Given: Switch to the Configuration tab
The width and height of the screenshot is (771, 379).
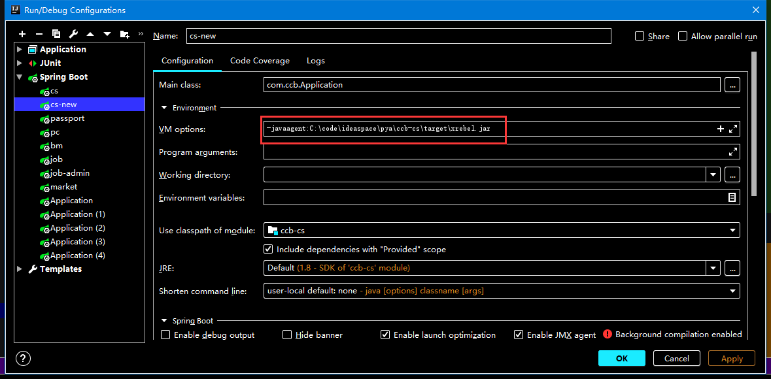Looking at the screenshot, I should (187, 61).
